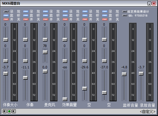Click upper slider knob of 空 channel at -29.6
Screen dimensions: 158x116
click(84, 40)
